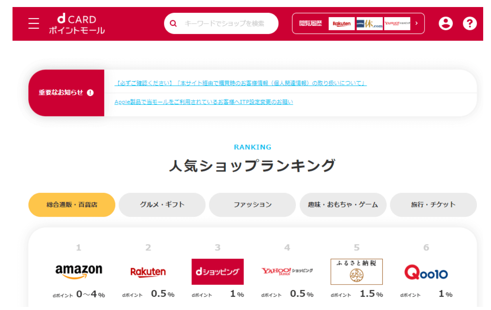This screenshot has height=310, width=491.
Task: Open the help question mark icon
Action: tap(469, 24)
